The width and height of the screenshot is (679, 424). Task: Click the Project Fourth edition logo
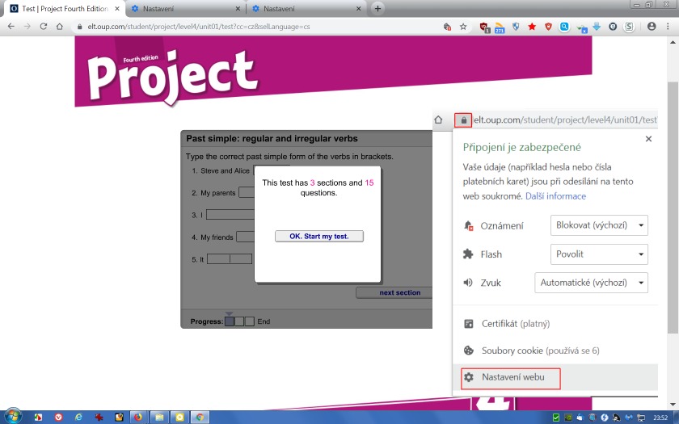[x=172, y=77]
